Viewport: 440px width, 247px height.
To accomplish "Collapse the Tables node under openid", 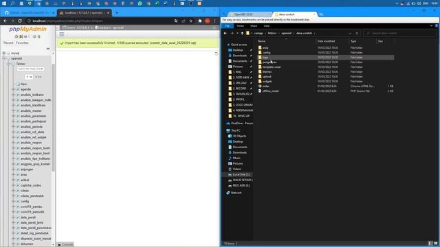I will coord(9,64).
